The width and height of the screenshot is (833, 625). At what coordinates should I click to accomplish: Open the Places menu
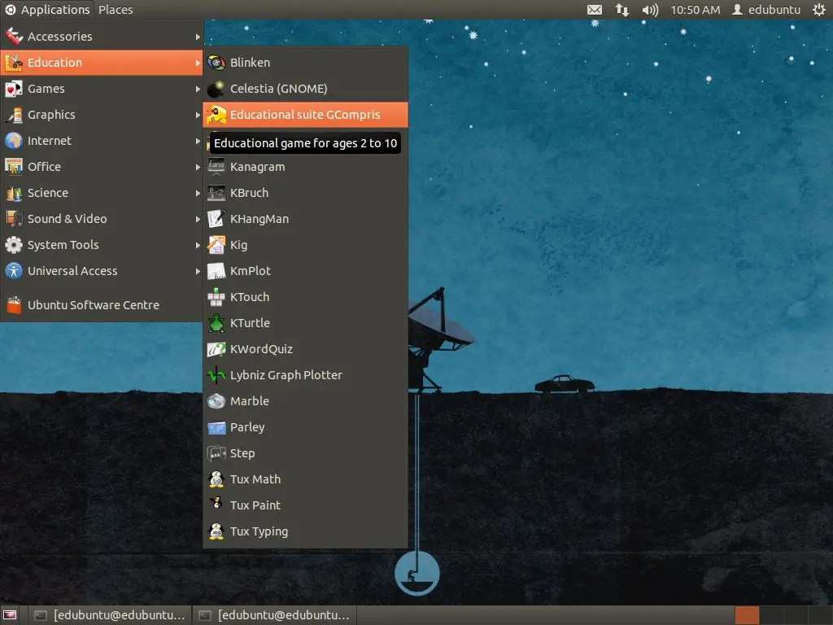(x=116, y=10)
